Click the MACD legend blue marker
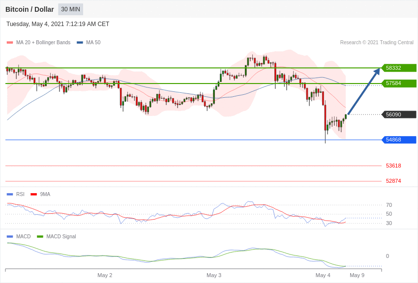 click(10, 236)
